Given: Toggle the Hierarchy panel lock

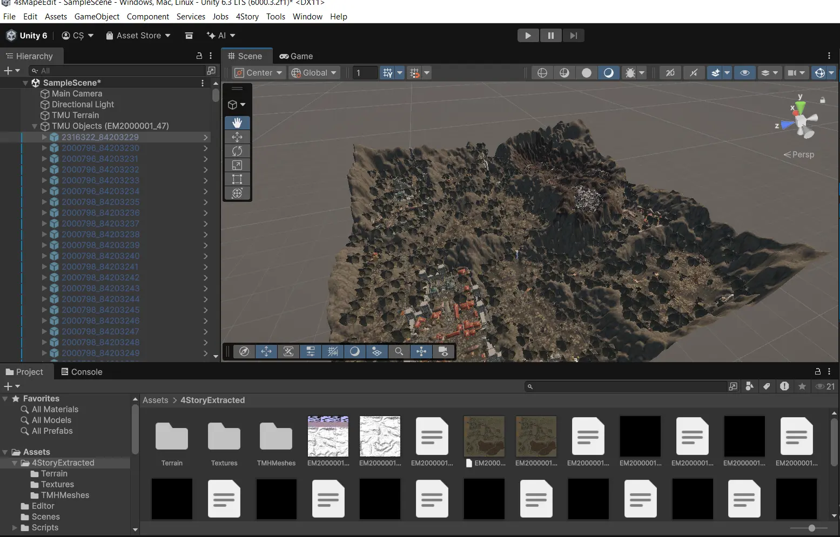Looking at the screenshot, I should (x=199, y=56).
